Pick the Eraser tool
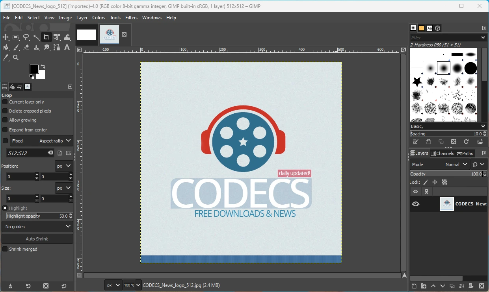The width and height of the screenshot is (489, 292). 26,48
